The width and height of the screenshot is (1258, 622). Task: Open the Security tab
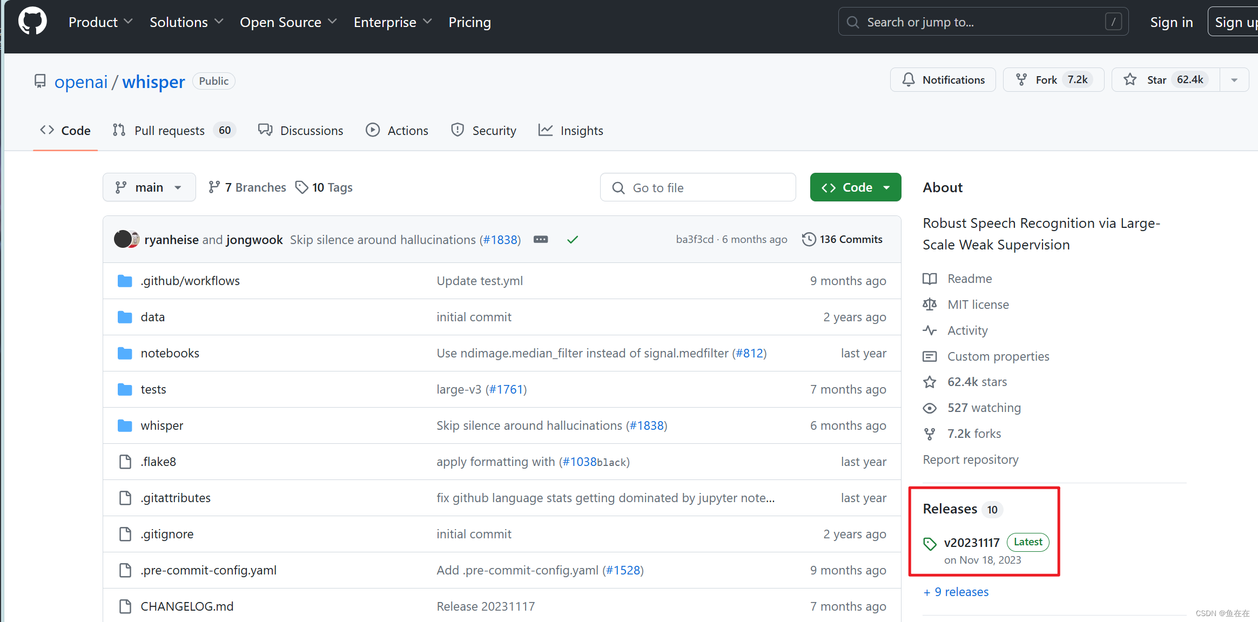[x=483, y=131]
